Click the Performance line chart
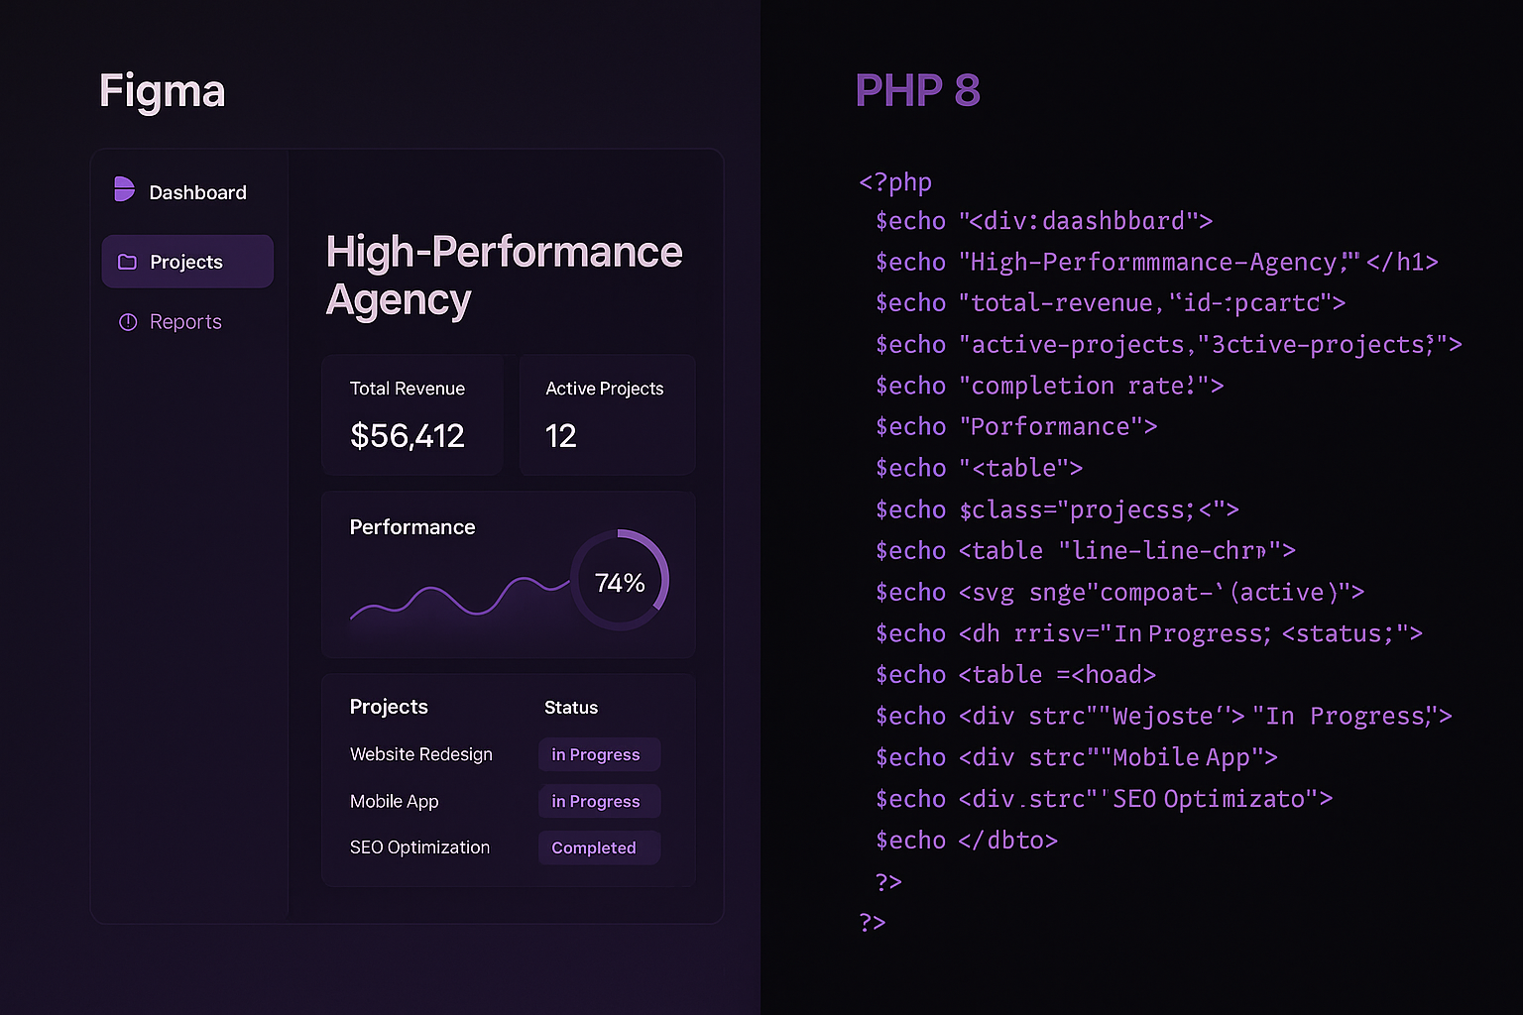The width and height of the screenshot is (1523, 1015). point(459,600)
